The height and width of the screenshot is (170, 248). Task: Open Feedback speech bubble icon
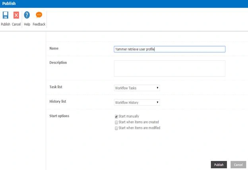click(x=39, y=15)
